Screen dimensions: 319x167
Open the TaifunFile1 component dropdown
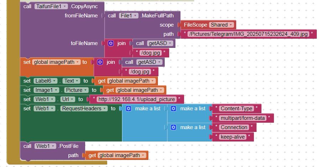pos(51,6)
